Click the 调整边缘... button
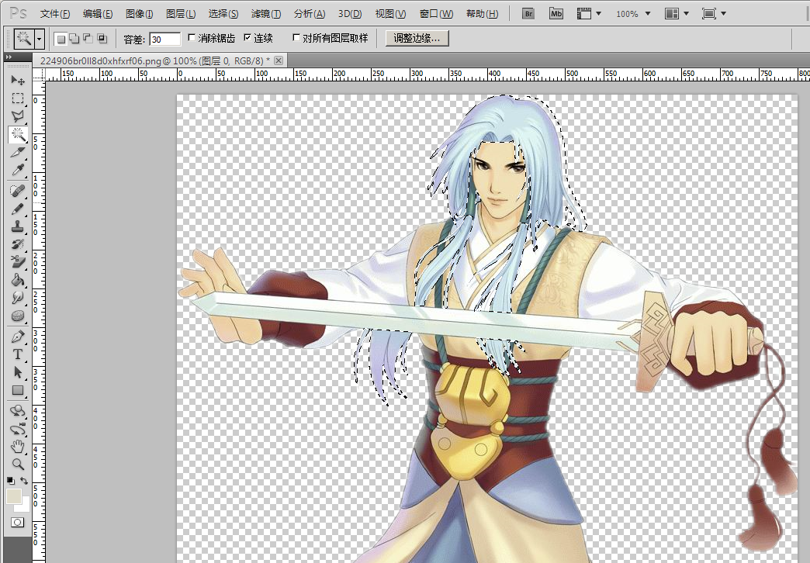Image resolution: width=810 pixels, height=563 pixels. coord(417,38)
